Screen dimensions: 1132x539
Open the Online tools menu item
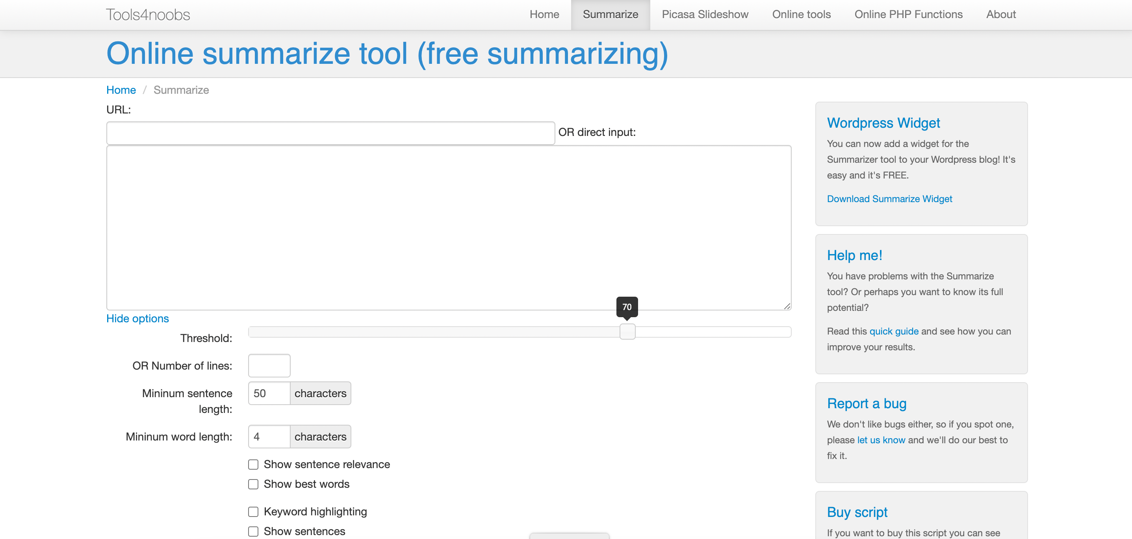coord(801,15)
